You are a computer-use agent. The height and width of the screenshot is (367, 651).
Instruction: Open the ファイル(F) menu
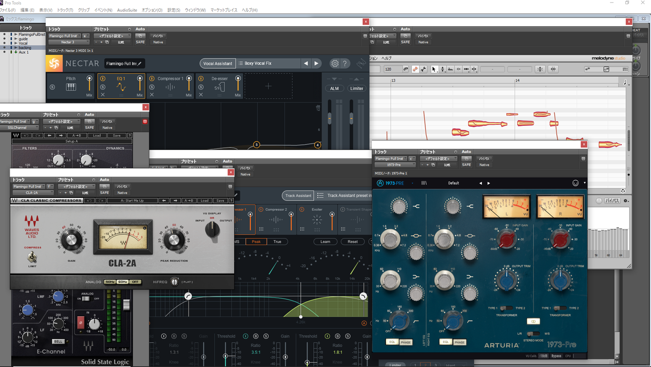pyautogui.click(x=8, y=10)
